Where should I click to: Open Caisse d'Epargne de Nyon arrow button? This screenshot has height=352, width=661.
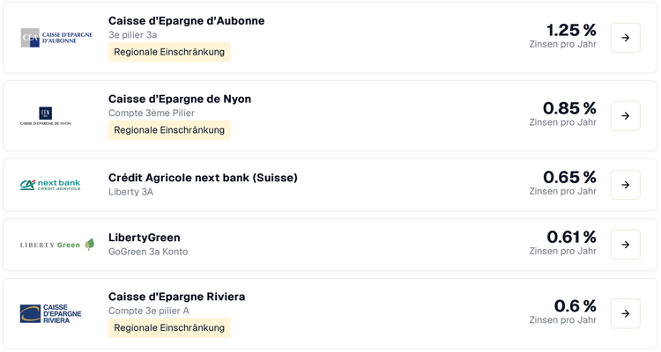pos(625,116)
